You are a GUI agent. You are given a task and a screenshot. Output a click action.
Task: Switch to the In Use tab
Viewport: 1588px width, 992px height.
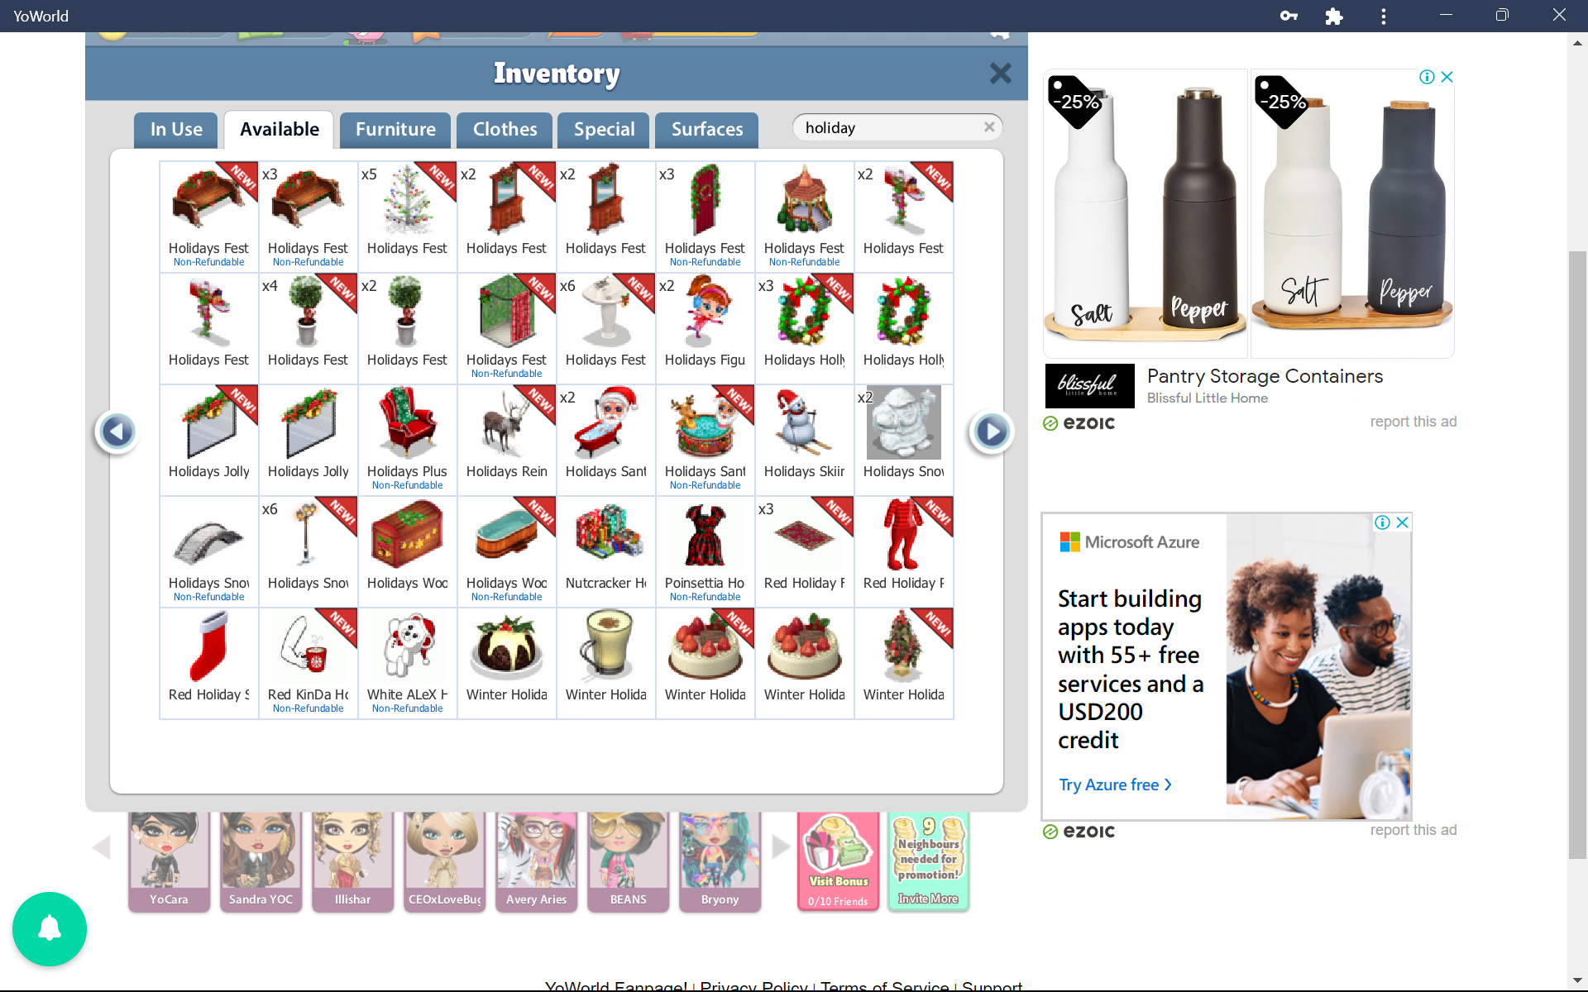point(176,130)
